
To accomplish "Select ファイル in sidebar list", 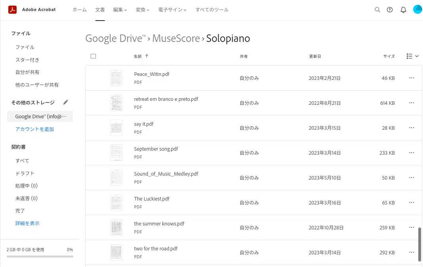I will coord(25,47).
